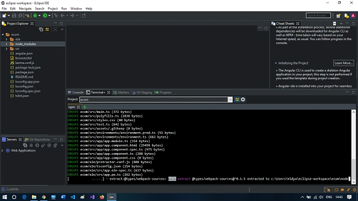Switch to the Markers tab
This screenshot has width=358, height=201.
[x=121, y=93]
